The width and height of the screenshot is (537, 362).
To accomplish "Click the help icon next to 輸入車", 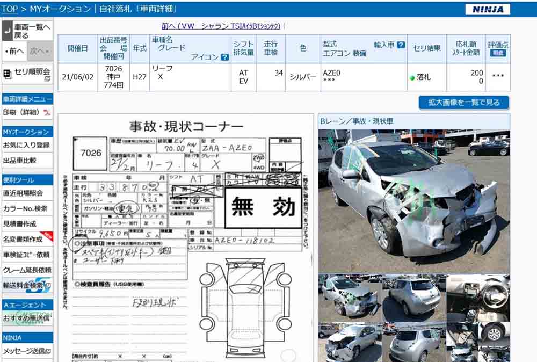I will [x=401, y=45].
